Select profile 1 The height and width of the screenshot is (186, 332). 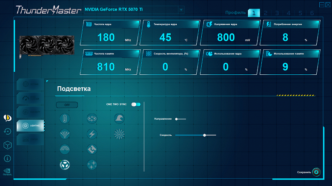(x=254, y=13)
